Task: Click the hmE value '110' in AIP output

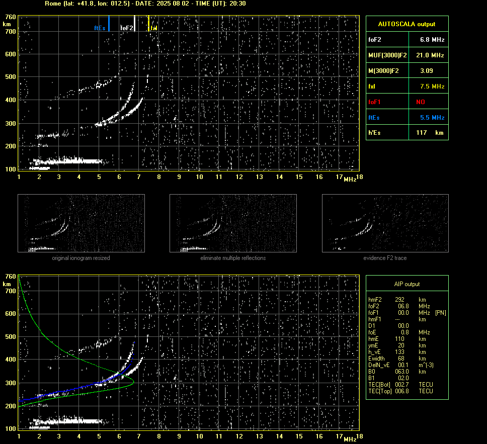Action: point(400,339)
